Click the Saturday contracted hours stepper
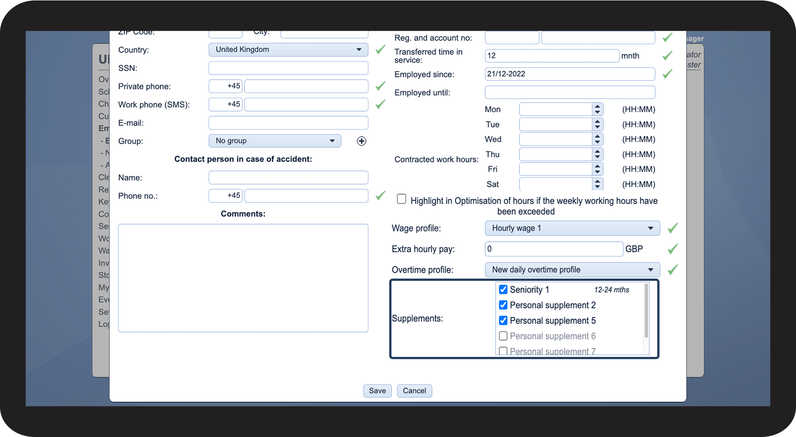Image resolution: width=796 pixels, height=437 pixels. point(597,184)
